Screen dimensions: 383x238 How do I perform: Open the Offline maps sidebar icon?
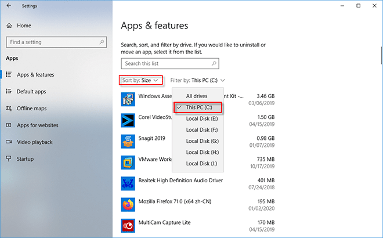9,108
